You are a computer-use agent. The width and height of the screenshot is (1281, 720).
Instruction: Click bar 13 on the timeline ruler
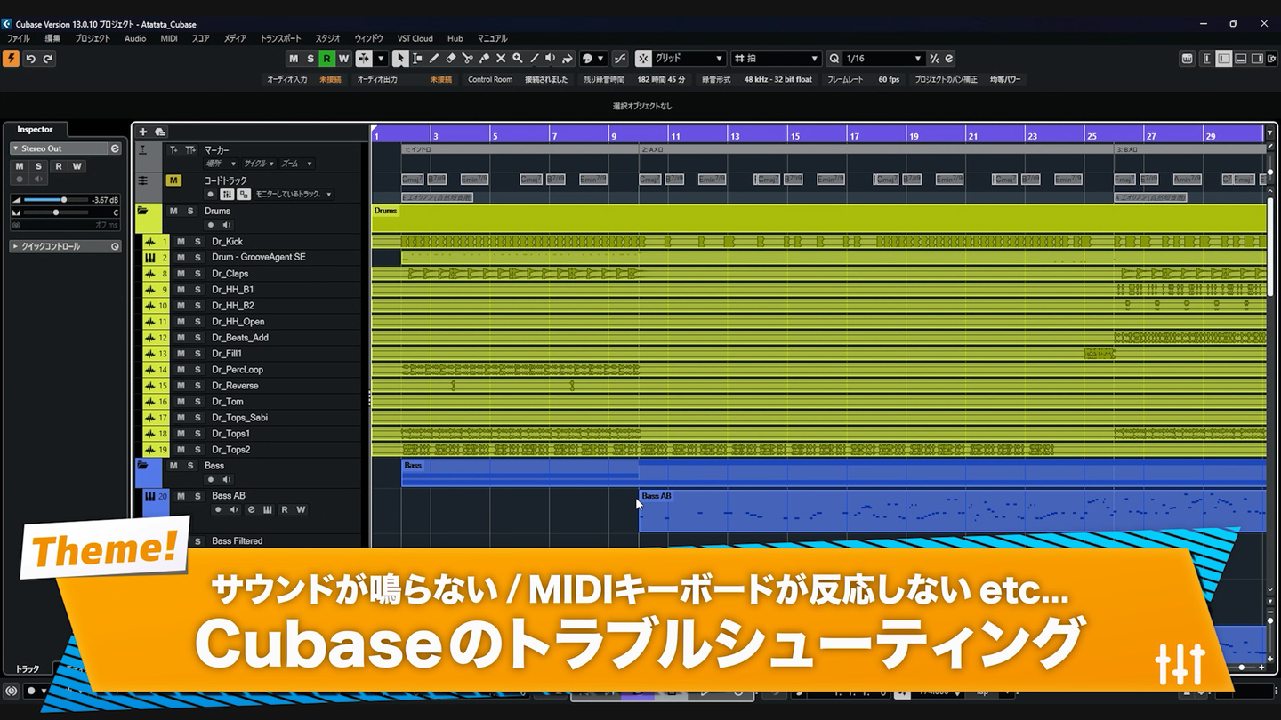pos(735,136)
